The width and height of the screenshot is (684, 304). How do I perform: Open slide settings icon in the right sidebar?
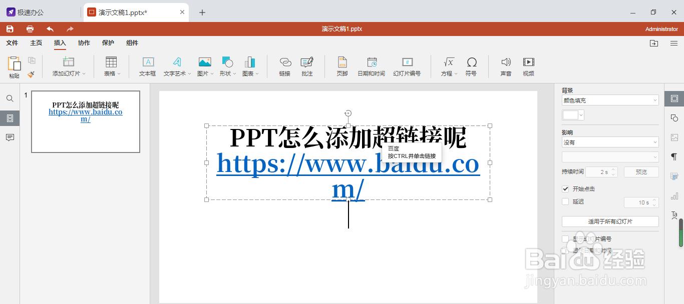coord(674,98)
